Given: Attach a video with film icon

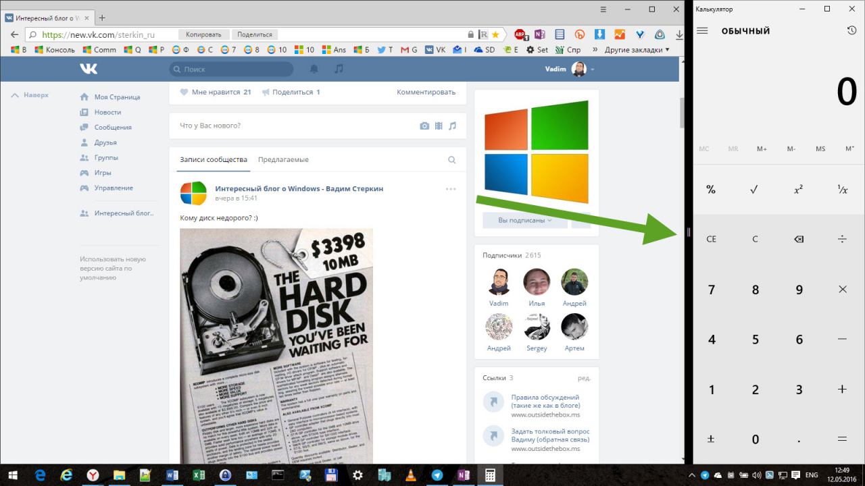Looking at the screenshot, I should 439,126.
